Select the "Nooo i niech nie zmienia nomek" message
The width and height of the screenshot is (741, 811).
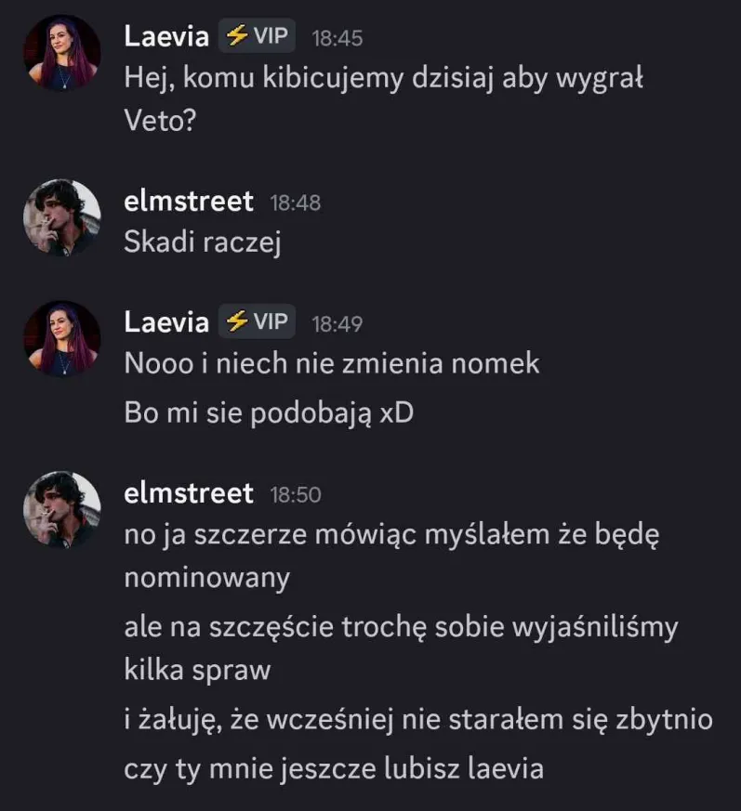(332, 364)
